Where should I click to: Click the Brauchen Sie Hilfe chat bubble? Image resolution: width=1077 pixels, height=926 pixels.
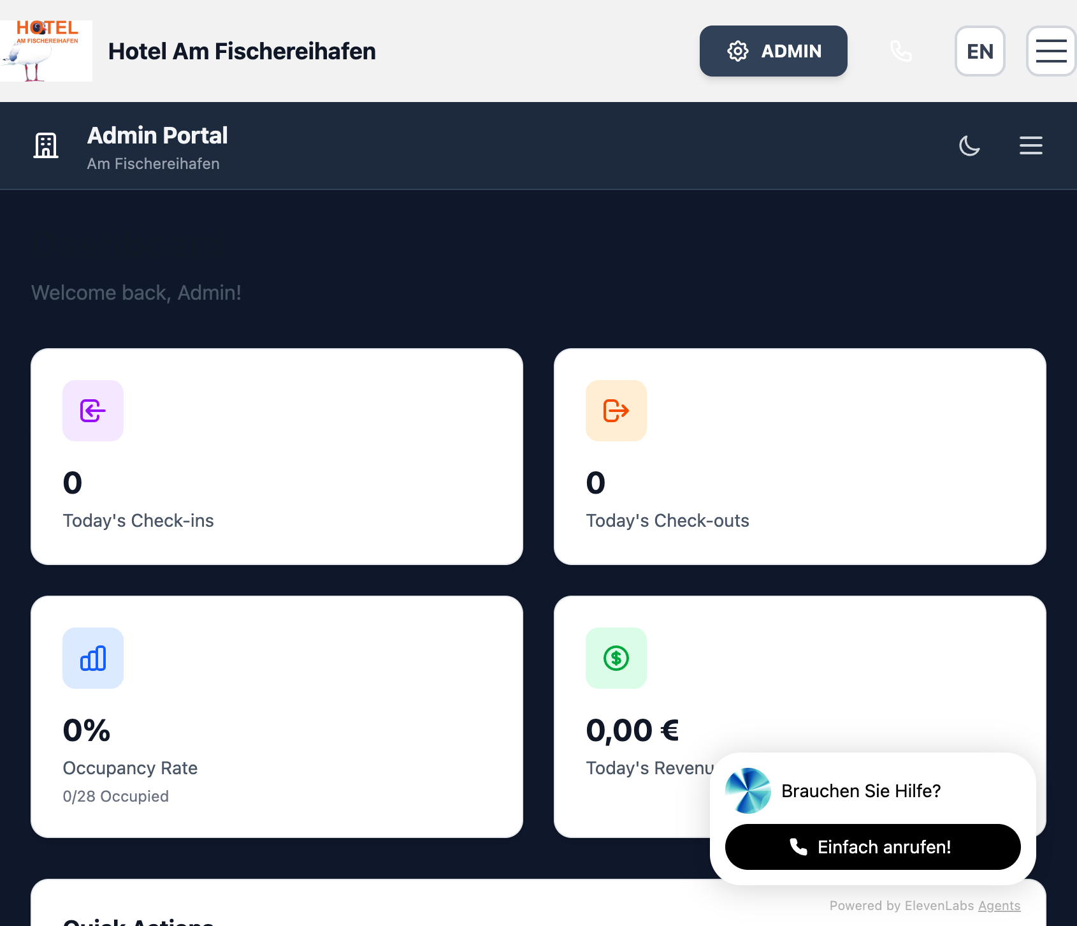point(860,791)
